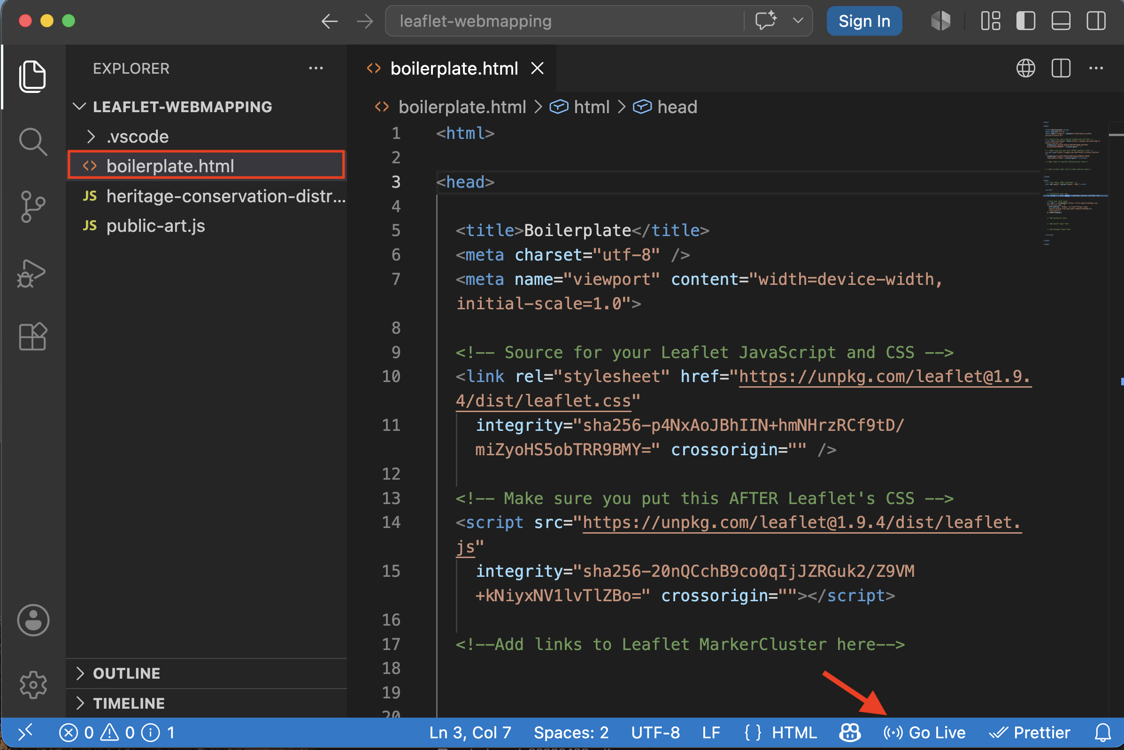This screenshot has height=750, width=1124.
Task: Close the boilerplate.html tab
Action: click(538, 69)
